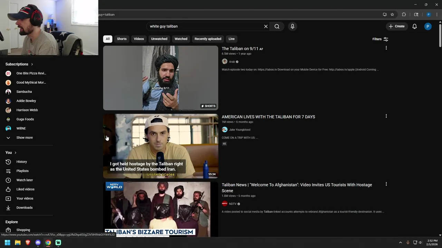The height and width of the screenshot is (248, 442).
Task: Click the magnifying glass search button
Action: point(277,26)
